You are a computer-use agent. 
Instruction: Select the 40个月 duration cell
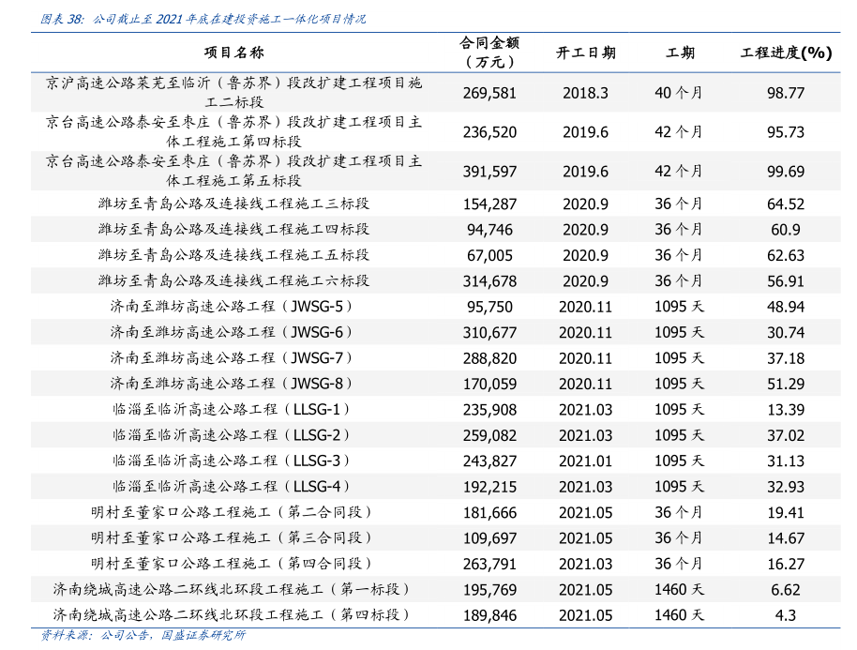(x=678, y=93)
